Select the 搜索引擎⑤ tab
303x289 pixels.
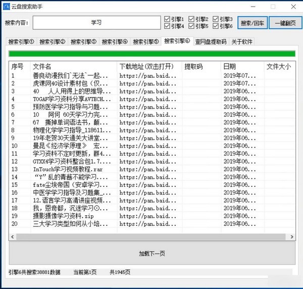point(146,41)
